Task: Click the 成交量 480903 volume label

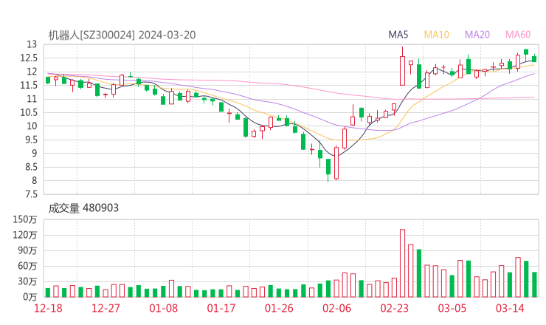Action: pyautogui.click(x=83, y=208)
